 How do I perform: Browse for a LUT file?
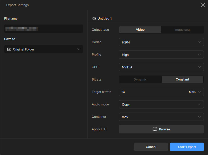161,129
